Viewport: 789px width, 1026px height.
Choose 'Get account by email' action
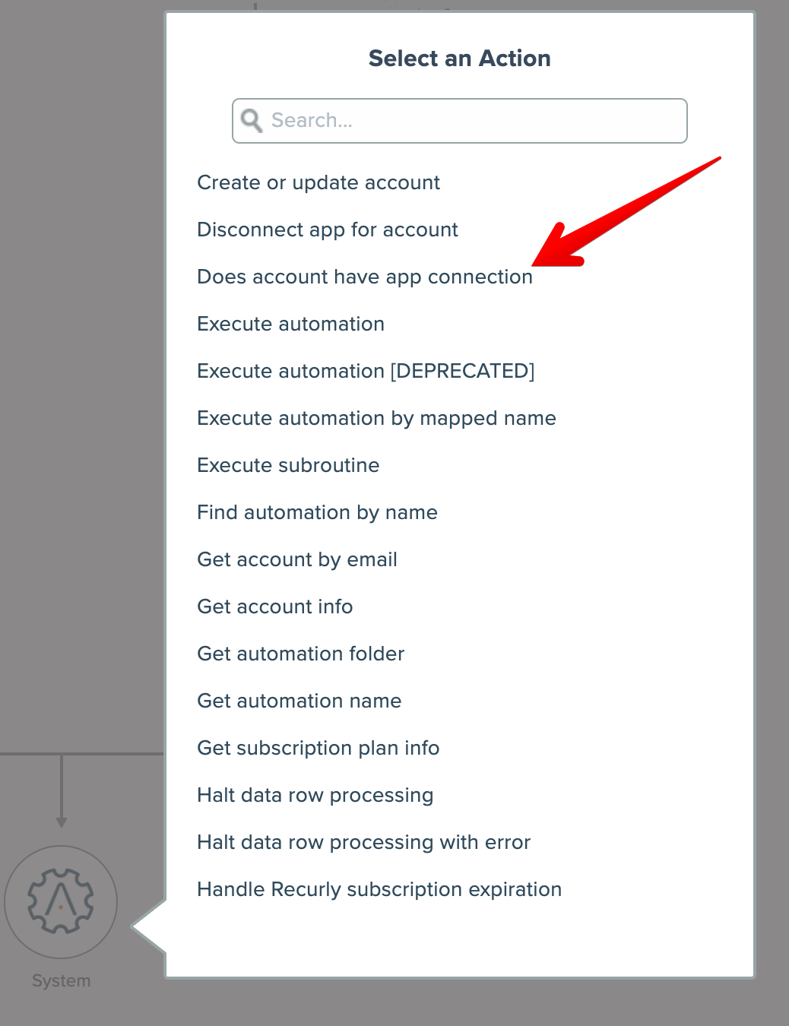(297, 560)
